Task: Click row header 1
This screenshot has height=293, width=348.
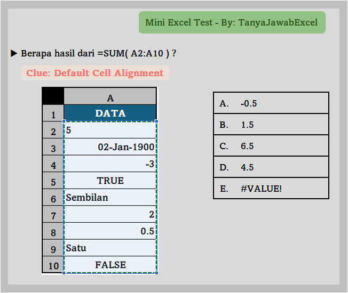Action: tap(53, 113)
